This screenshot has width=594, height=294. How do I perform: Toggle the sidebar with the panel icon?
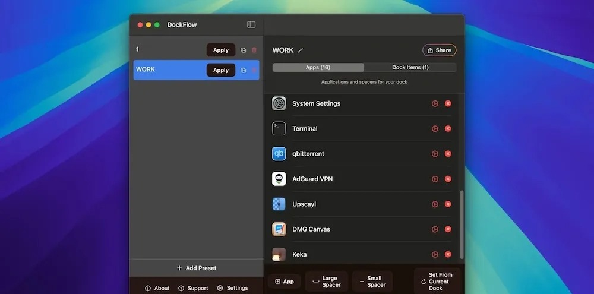(251, 24)
